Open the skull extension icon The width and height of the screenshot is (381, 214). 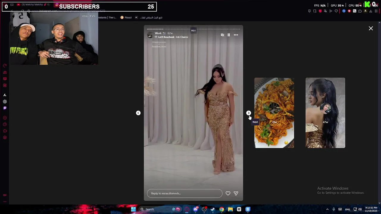coord(365,11)
